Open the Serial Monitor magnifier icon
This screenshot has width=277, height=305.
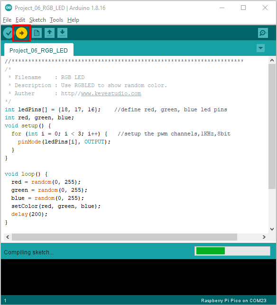coord(263,33)
